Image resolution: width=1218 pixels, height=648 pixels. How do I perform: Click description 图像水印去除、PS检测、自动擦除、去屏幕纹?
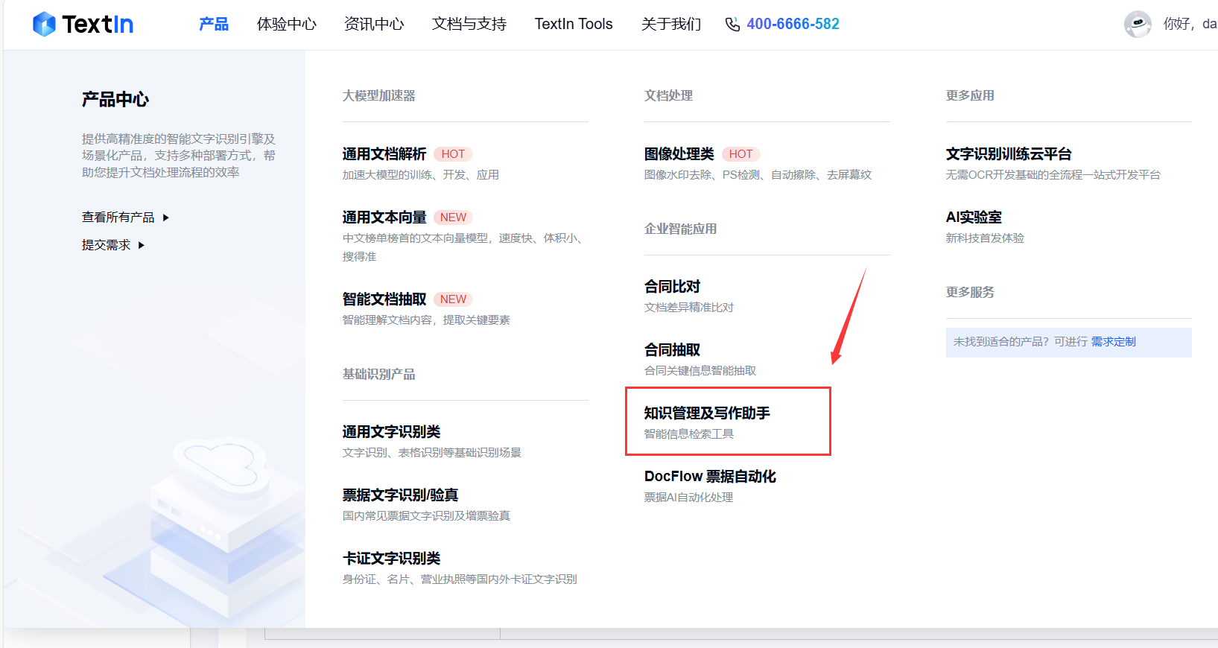coord(758,175)
